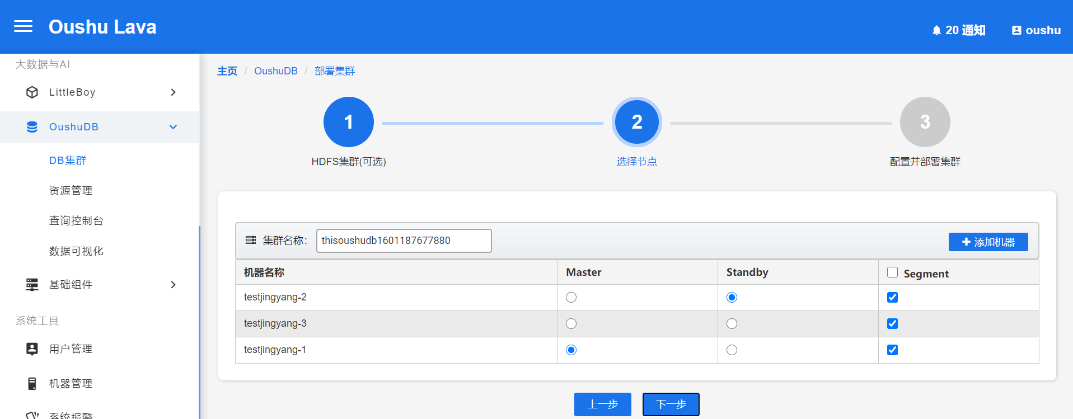Uncheck Segment for testjingyang-1
Screen dimensions: 1073x419
pos(892,350)
